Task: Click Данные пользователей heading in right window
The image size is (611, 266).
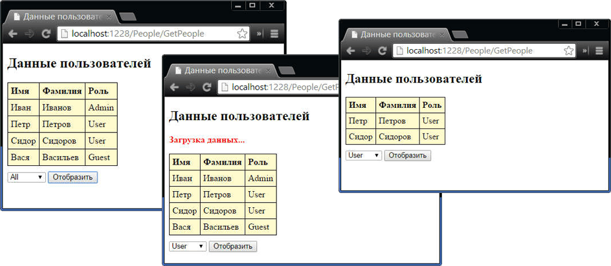Action: [x=414, y=79]
